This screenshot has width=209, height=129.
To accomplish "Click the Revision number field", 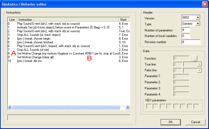I will [191, 42].
